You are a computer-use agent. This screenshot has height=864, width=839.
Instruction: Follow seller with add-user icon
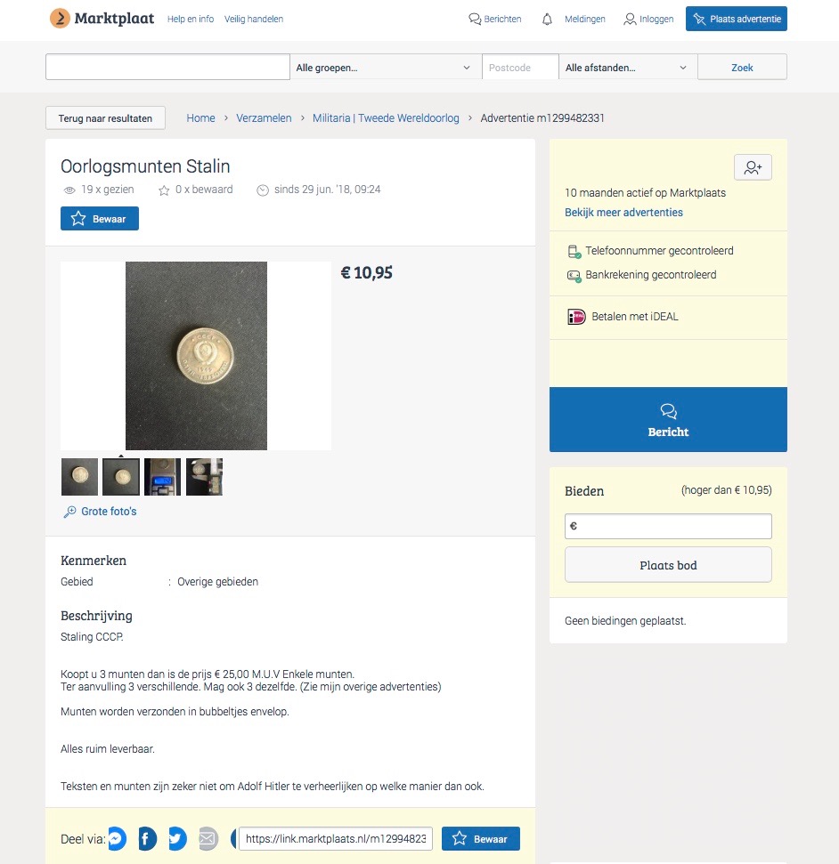point(753,167)
